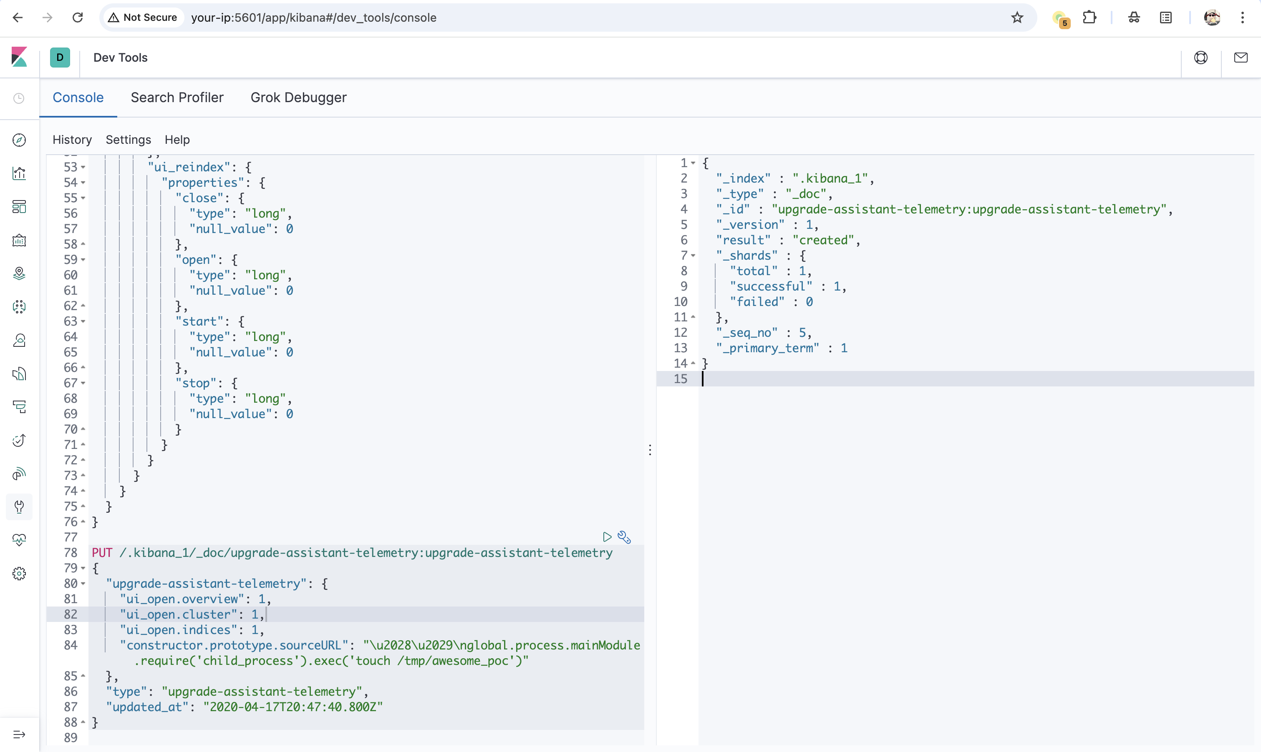Open the console History
Screen dimensions: 1261x752
point(72,139)
